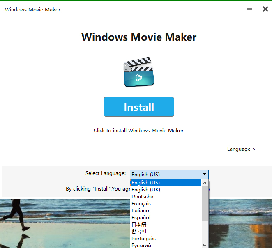
Task: Close the Windows Movie Maker installer
Action: tap(265, 9)
